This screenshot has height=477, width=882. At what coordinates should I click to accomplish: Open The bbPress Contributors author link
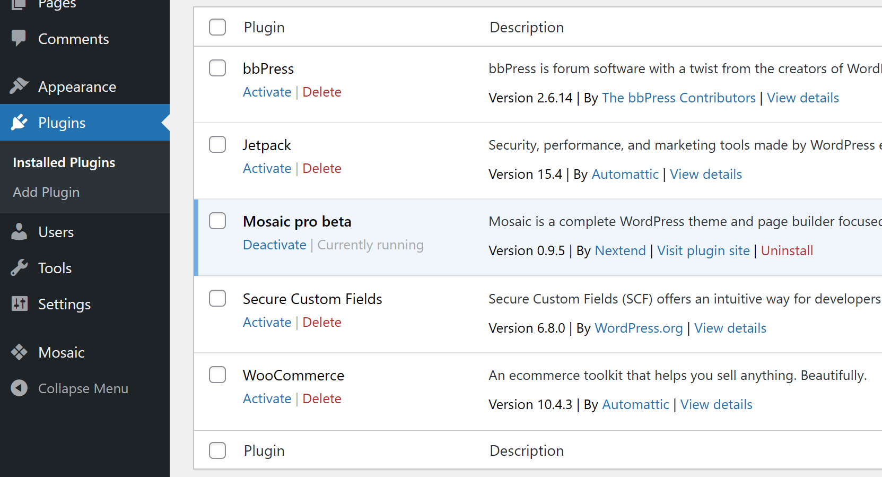678,98
